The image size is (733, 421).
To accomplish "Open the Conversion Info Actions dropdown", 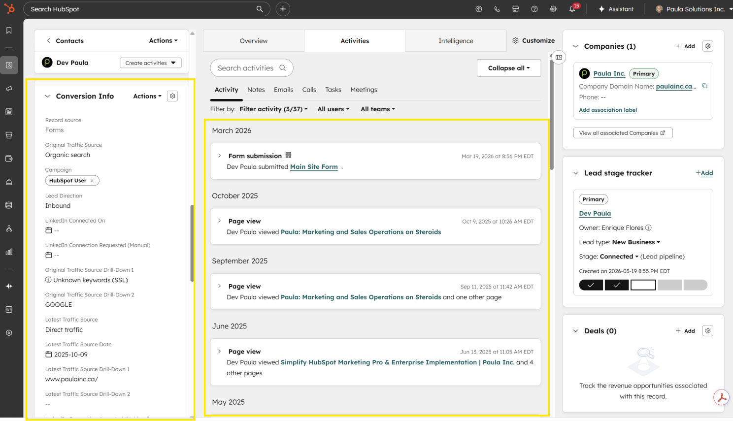I will coord(147,96).
